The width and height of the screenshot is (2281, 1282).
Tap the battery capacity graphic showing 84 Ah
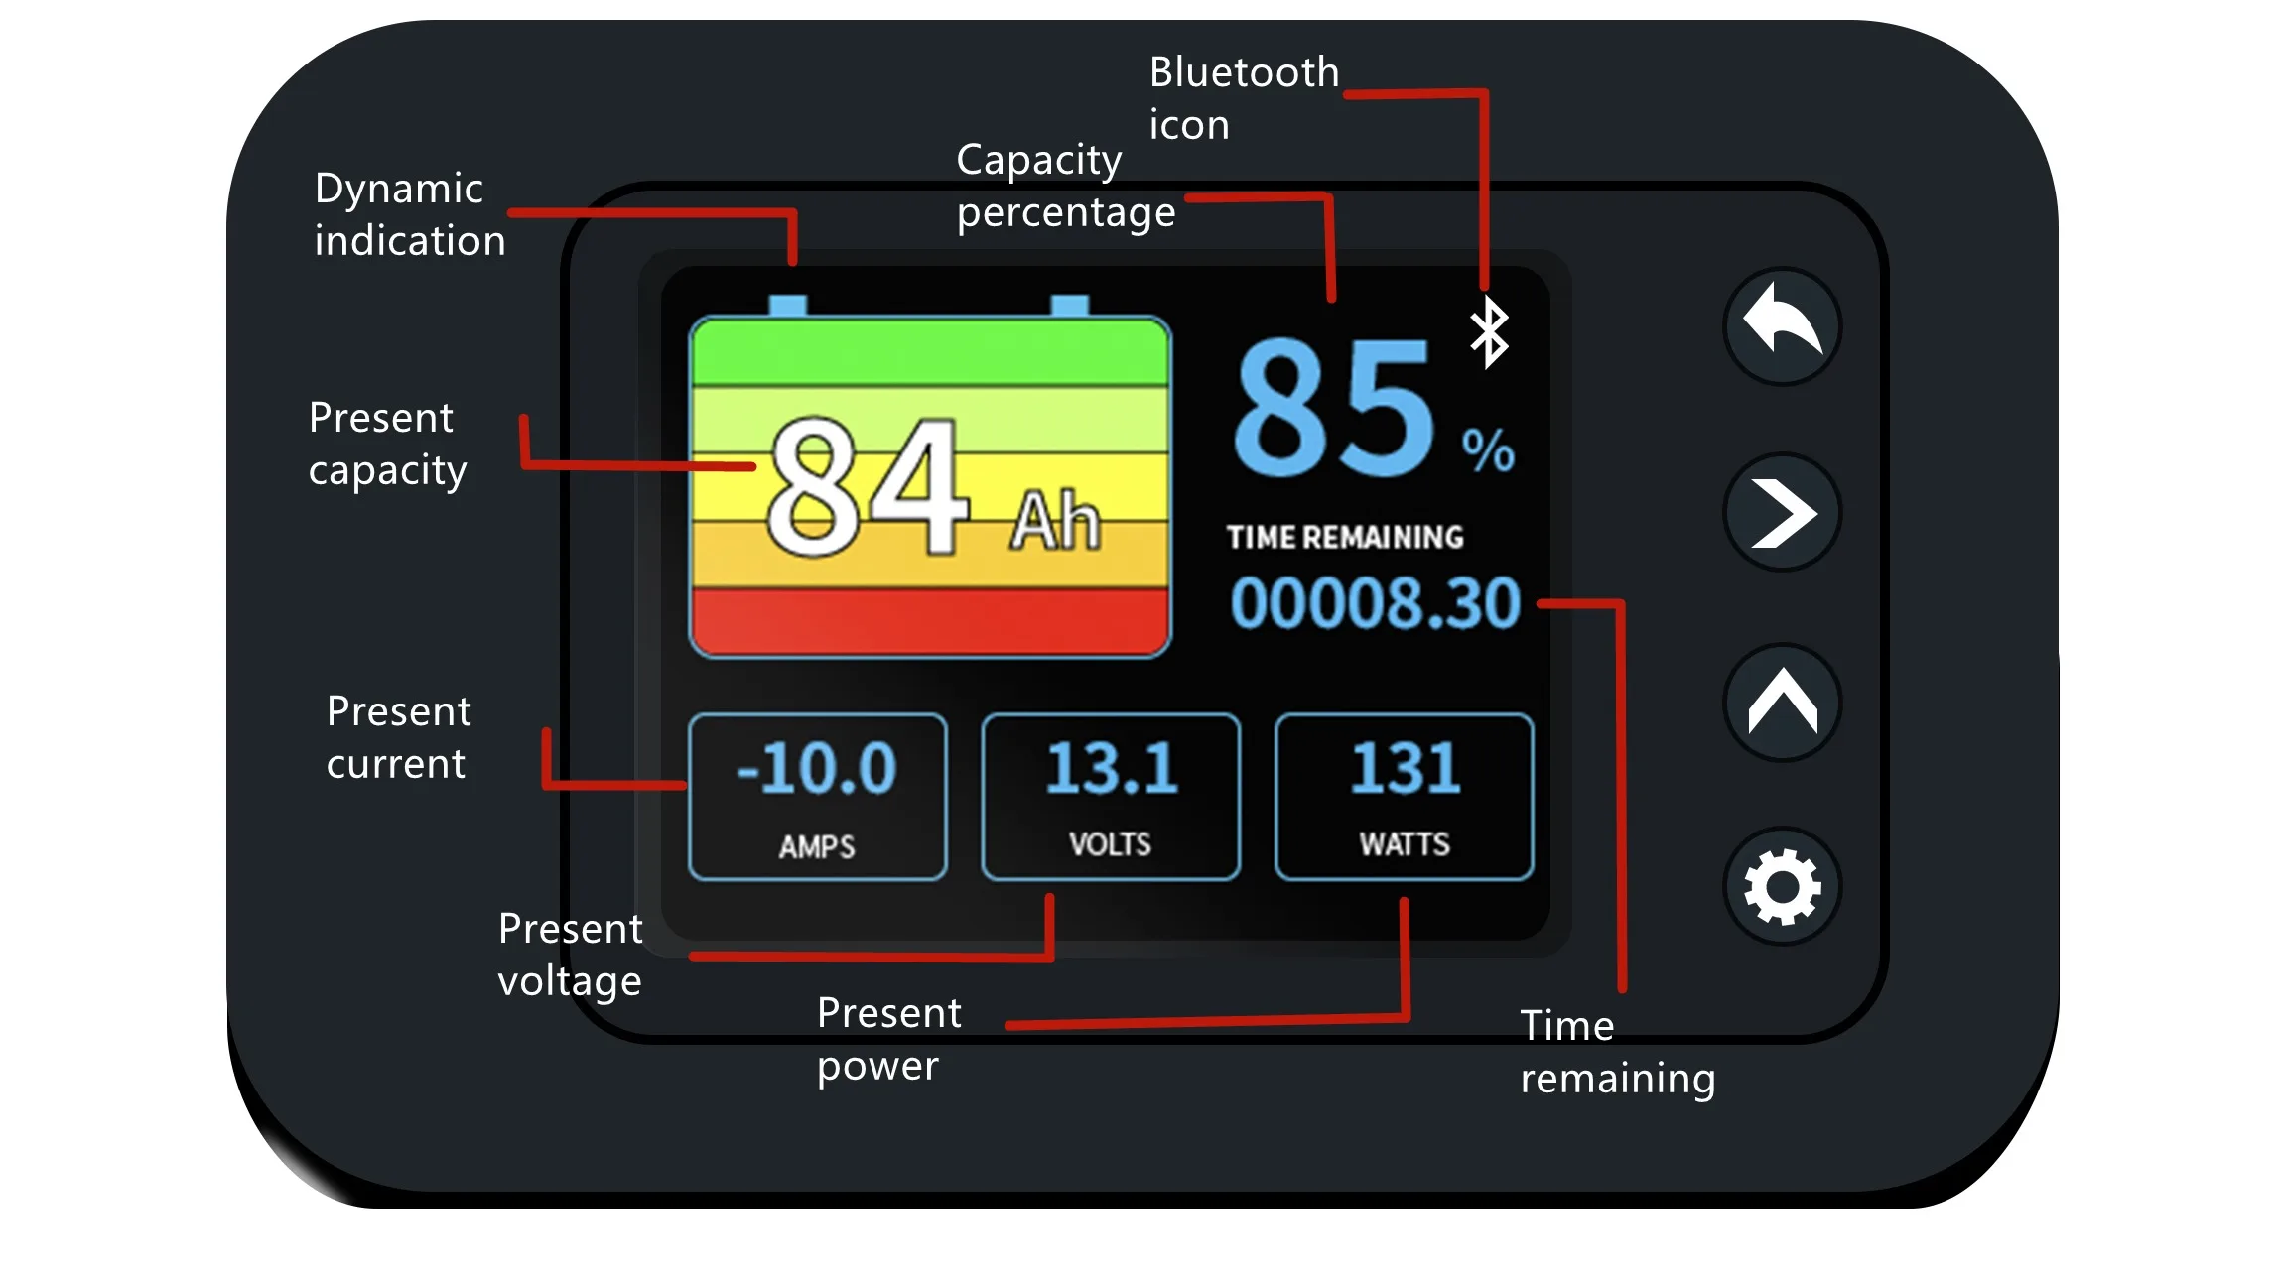pos(931,486)
